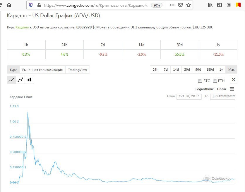Click the 1,25 $ axis label
This screenshot has height=192, width=245.
[14, 106]
